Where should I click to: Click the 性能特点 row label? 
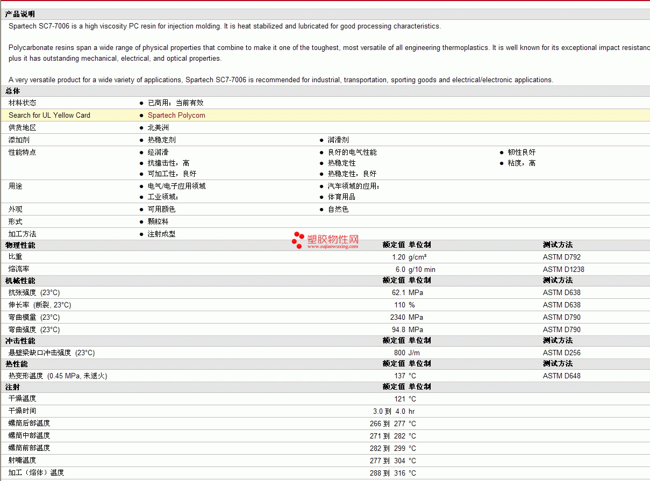tap(23, 152)
